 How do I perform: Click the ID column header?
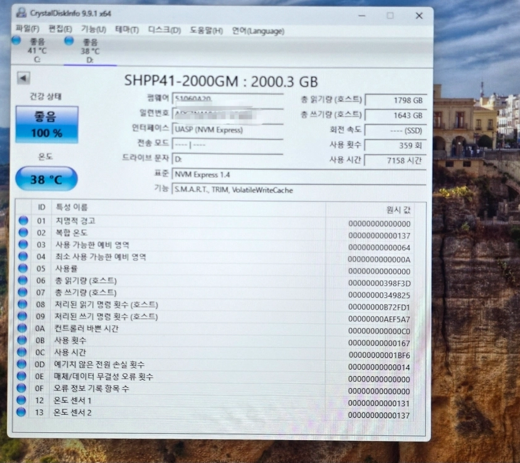[41, 207]
